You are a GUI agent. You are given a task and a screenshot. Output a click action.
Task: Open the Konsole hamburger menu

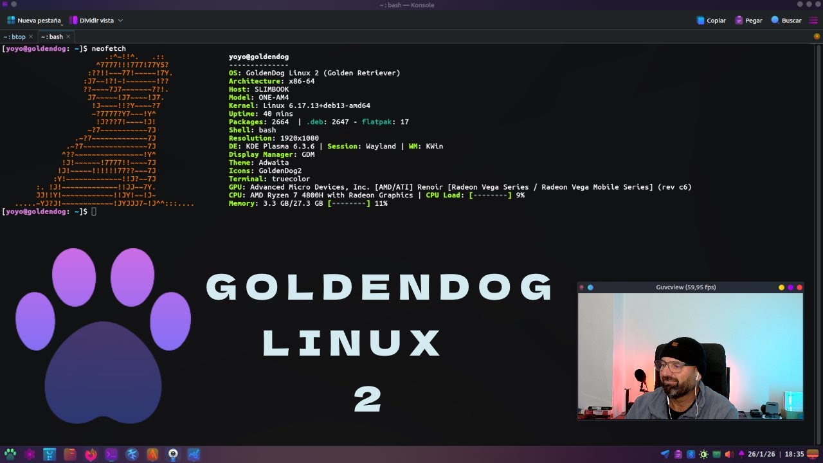tap(813, 21)
